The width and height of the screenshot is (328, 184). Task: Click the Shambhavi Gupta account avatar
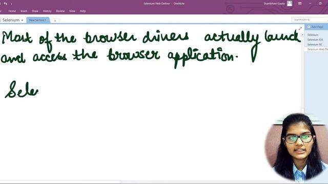pyautogui.click(x=290, y=4)
